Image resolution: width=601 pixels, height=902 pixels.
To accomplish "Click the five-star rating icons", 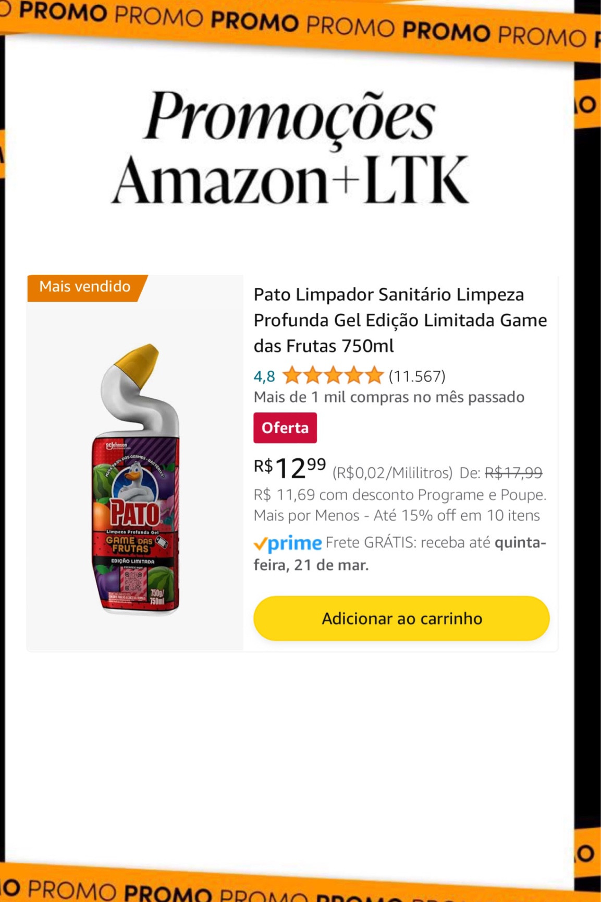I will [333, 375].
